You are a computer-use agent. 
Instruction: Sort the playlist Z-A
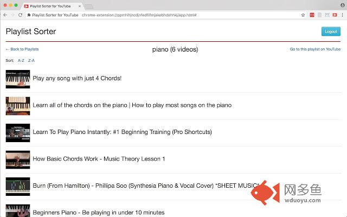tap(31, 60)
